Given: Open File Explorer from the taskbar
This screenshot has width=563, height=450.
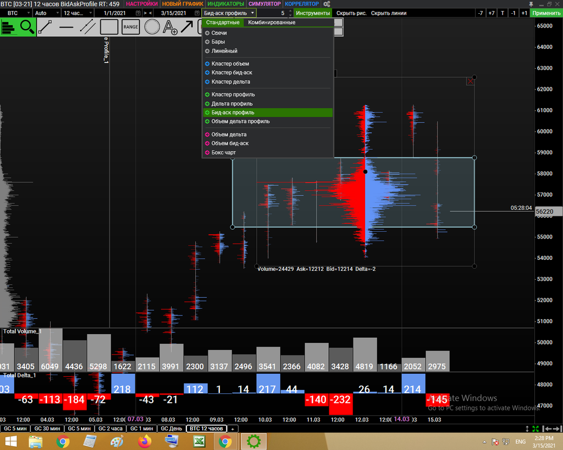Looking at the screenshot, I should pos(36,441).
